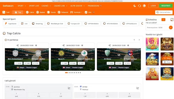Click the round icon beside LOGIN
This screenshot has height=99, width=174.
[x=144, y=6]
